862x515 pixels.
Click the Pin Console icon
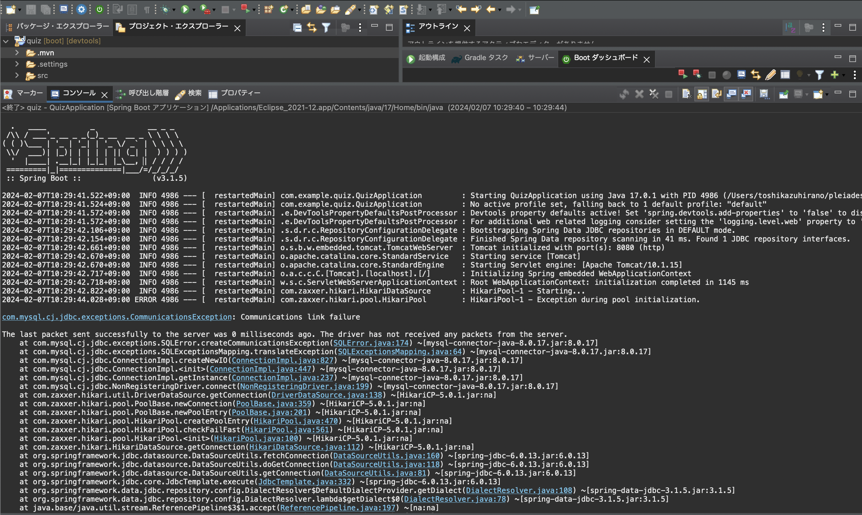tap(783, 94)
